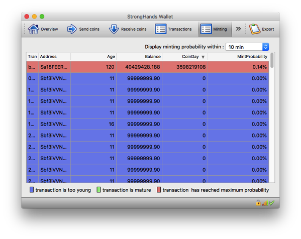
Task: Switch to the Overview tab label
Action: tap(49, 29)
